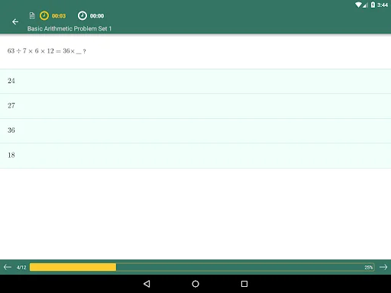
Task: Tap the Android back navigation button
Action: coord(147,284)
